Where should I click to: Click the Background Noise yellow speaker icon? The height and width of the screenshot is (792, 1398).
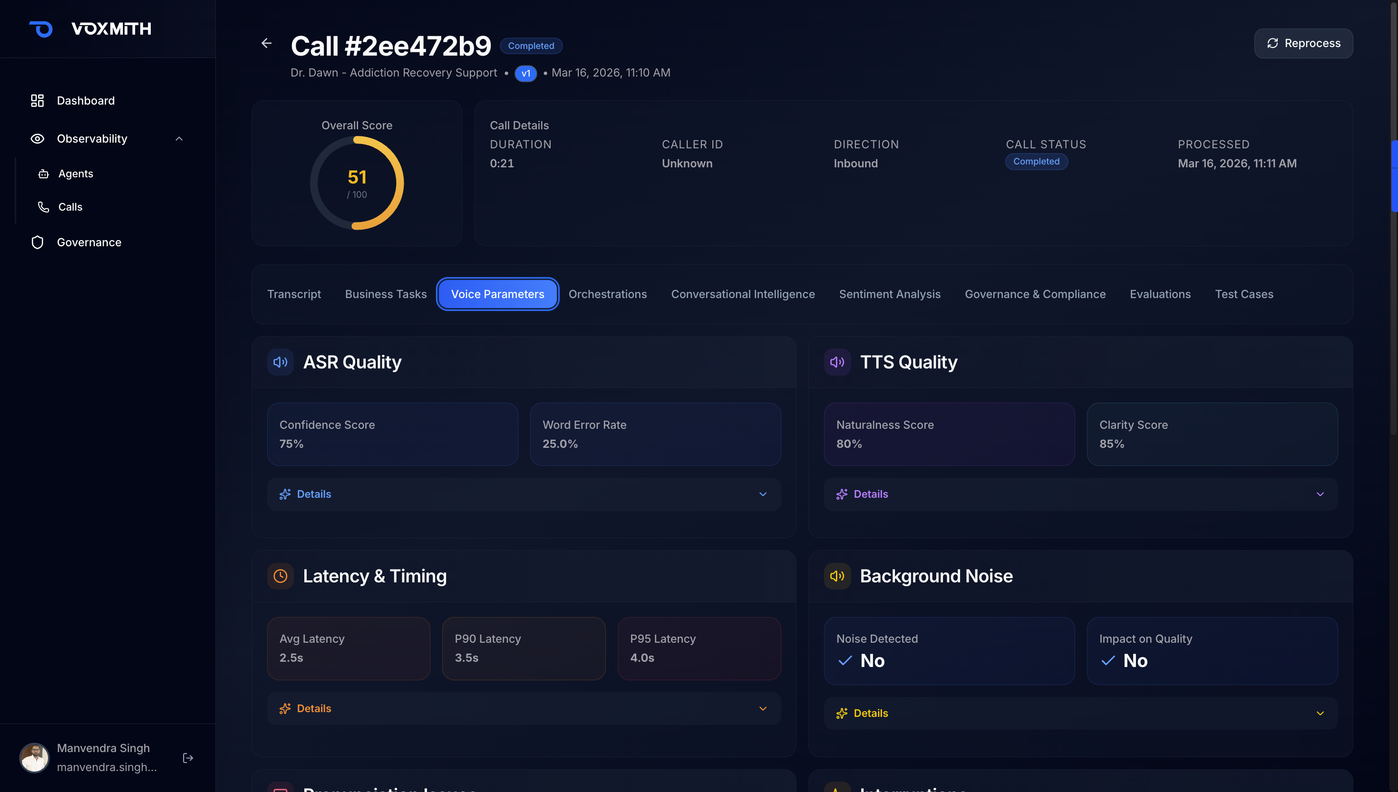click(x=837, y=576)
